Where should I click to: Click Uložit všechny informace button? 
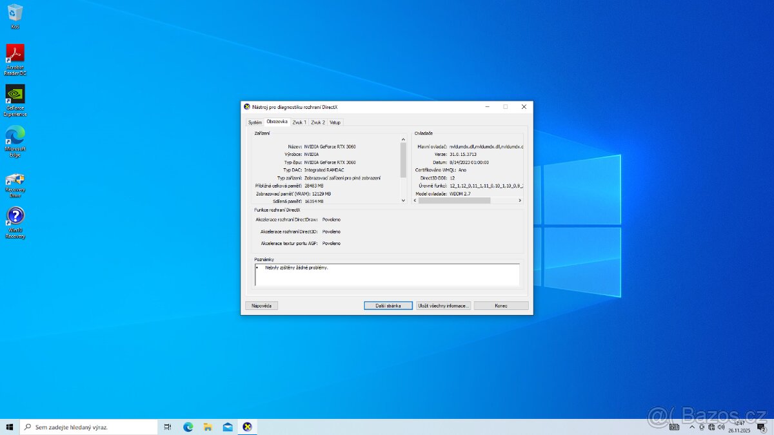point(443,305)
